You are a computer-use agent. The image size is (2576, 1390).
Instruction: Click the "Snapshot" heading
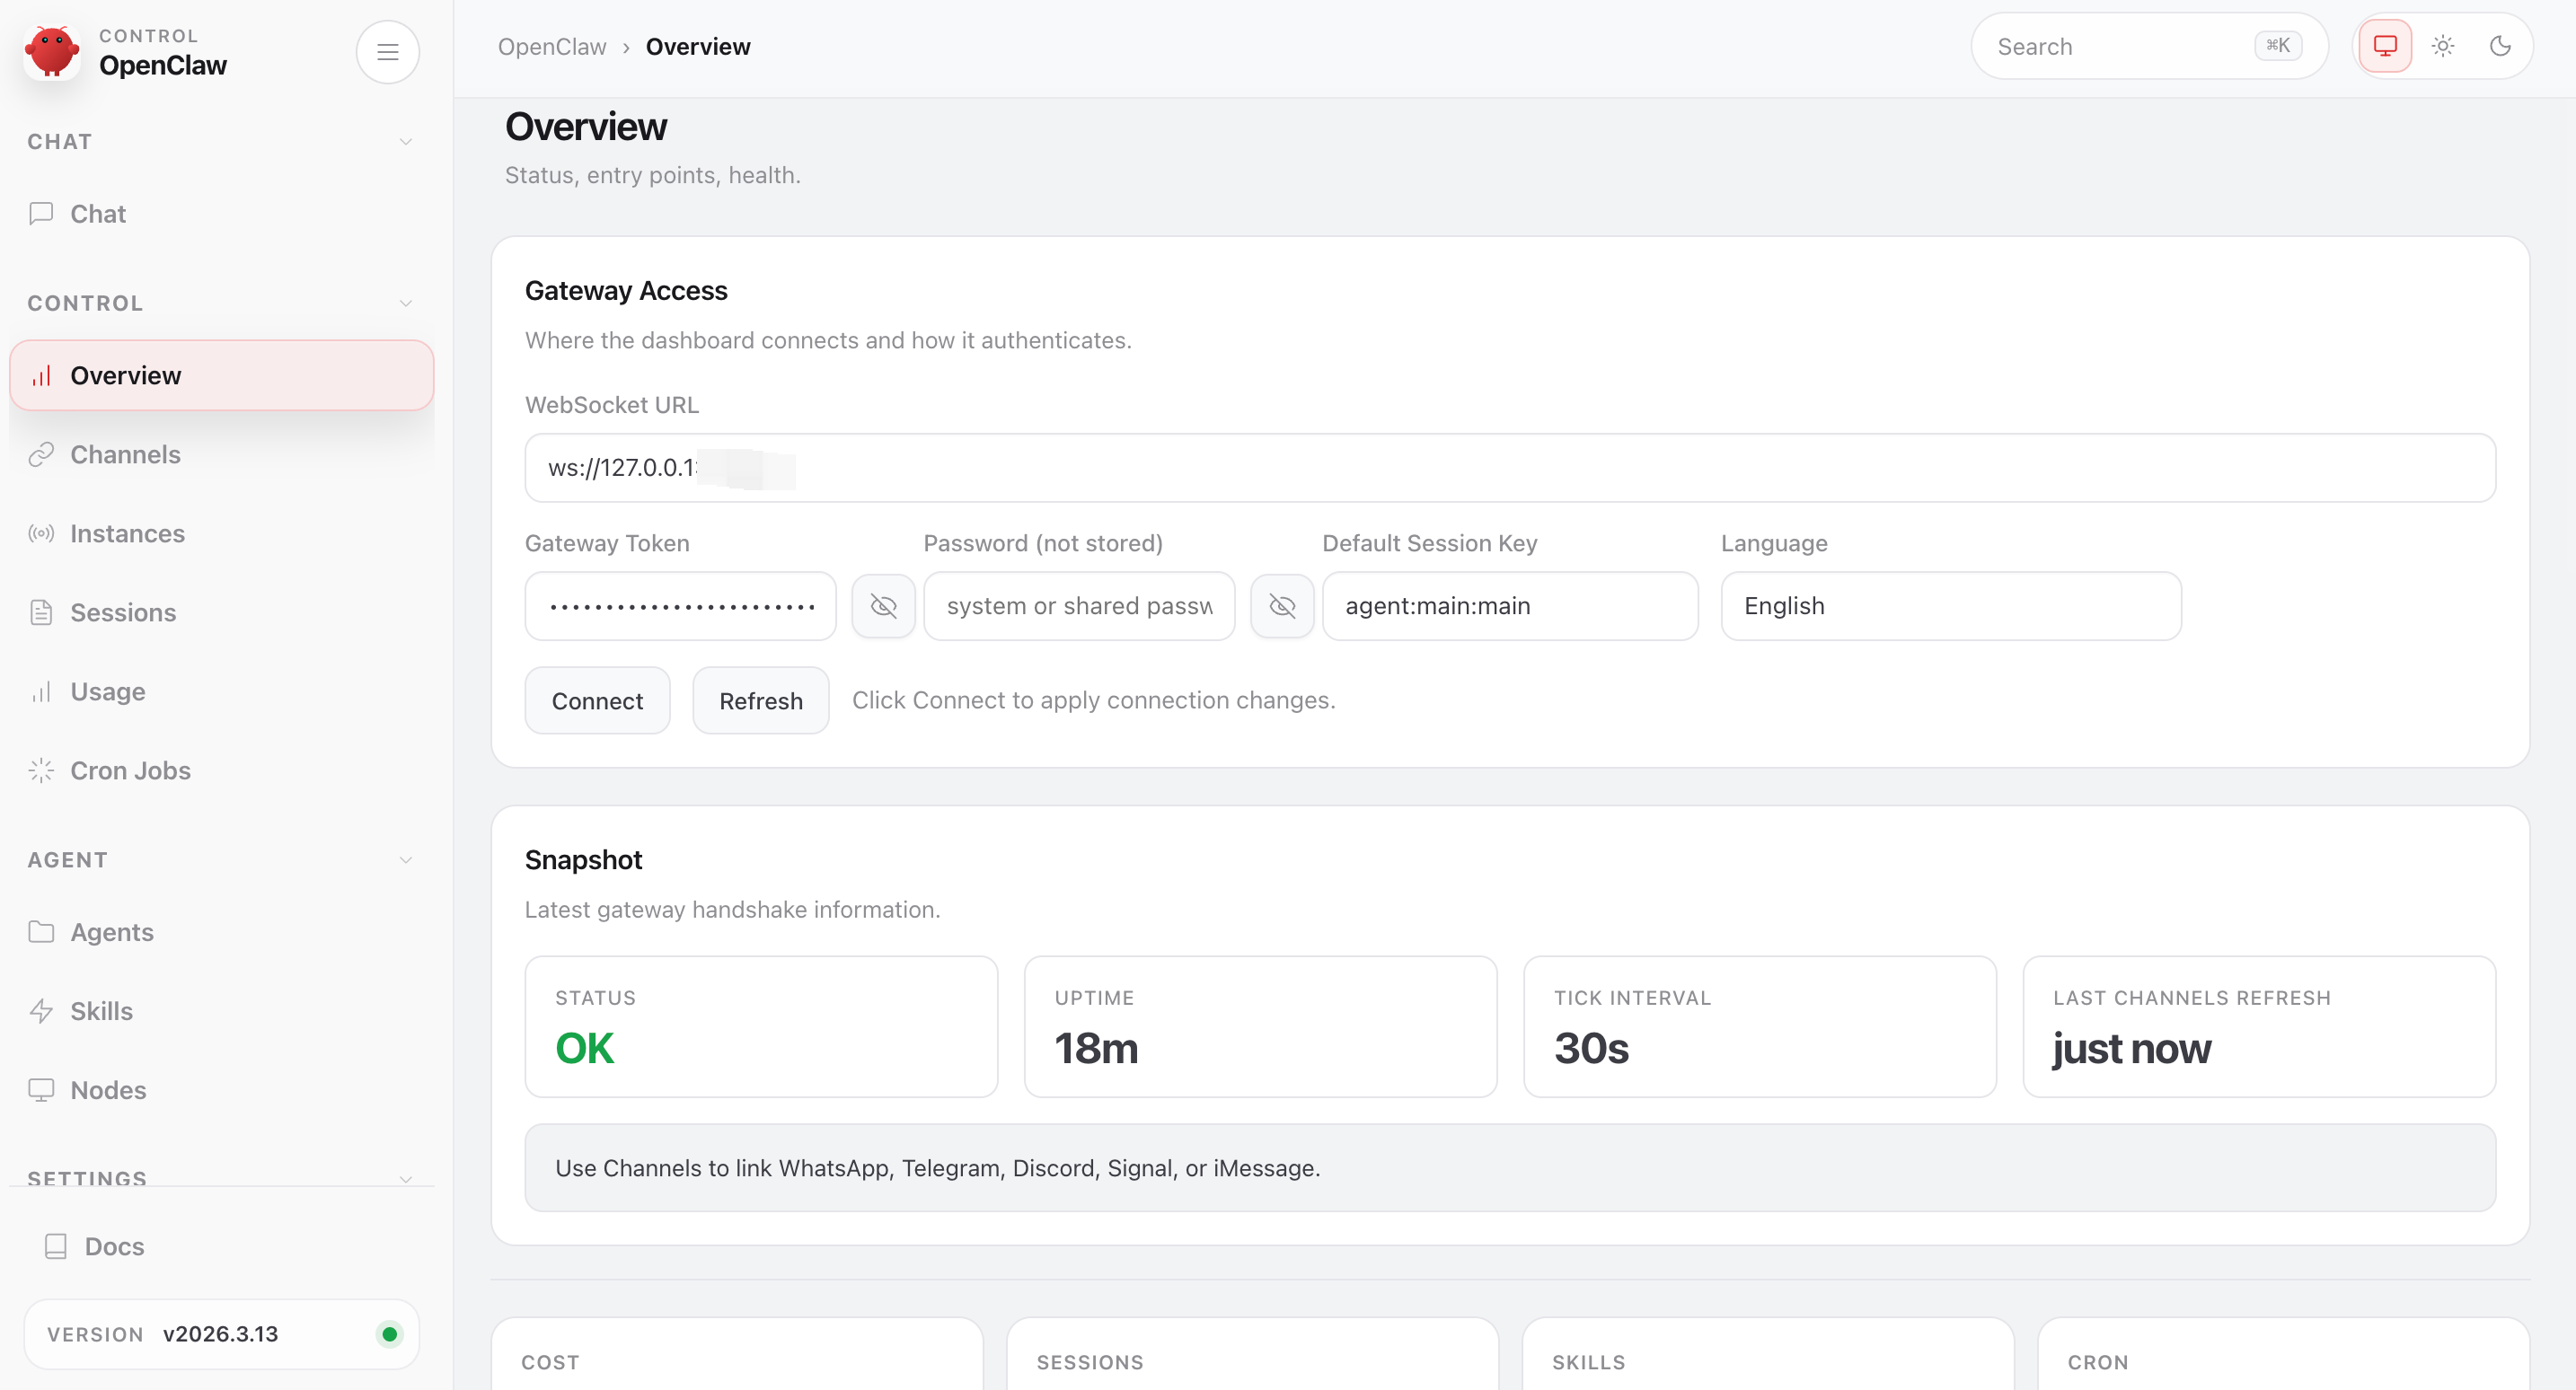[x=583, y=860]
